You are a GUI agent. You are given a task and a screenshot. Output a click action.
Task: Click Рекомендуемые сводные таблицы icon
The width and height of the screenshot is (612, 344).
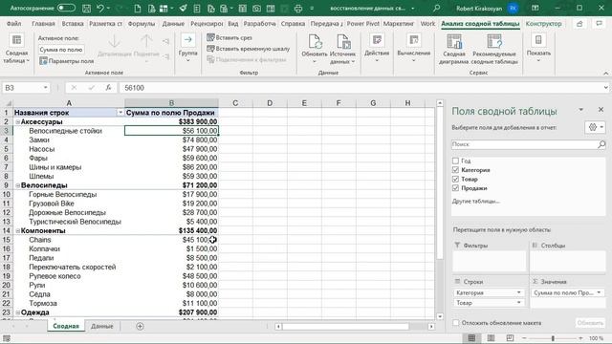494,41
